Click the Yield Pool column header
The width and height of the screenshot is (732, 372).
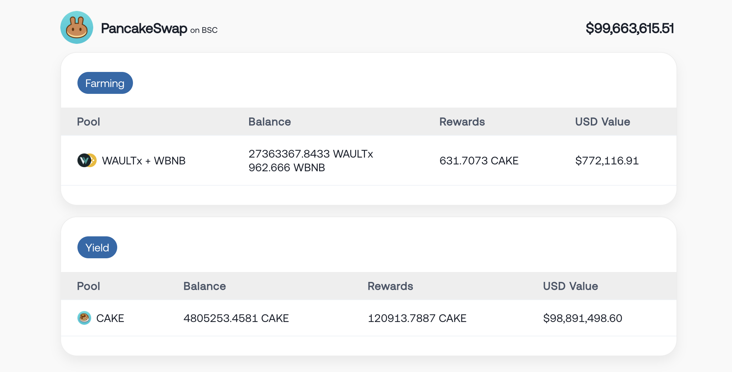coord(88,286)
